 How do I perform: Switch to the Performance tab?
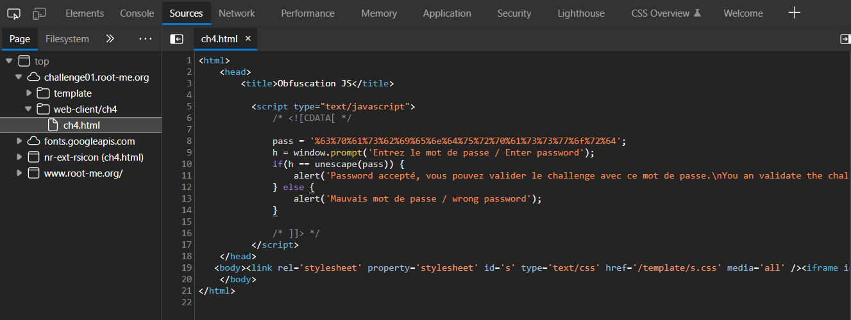[x=308, y=13]
